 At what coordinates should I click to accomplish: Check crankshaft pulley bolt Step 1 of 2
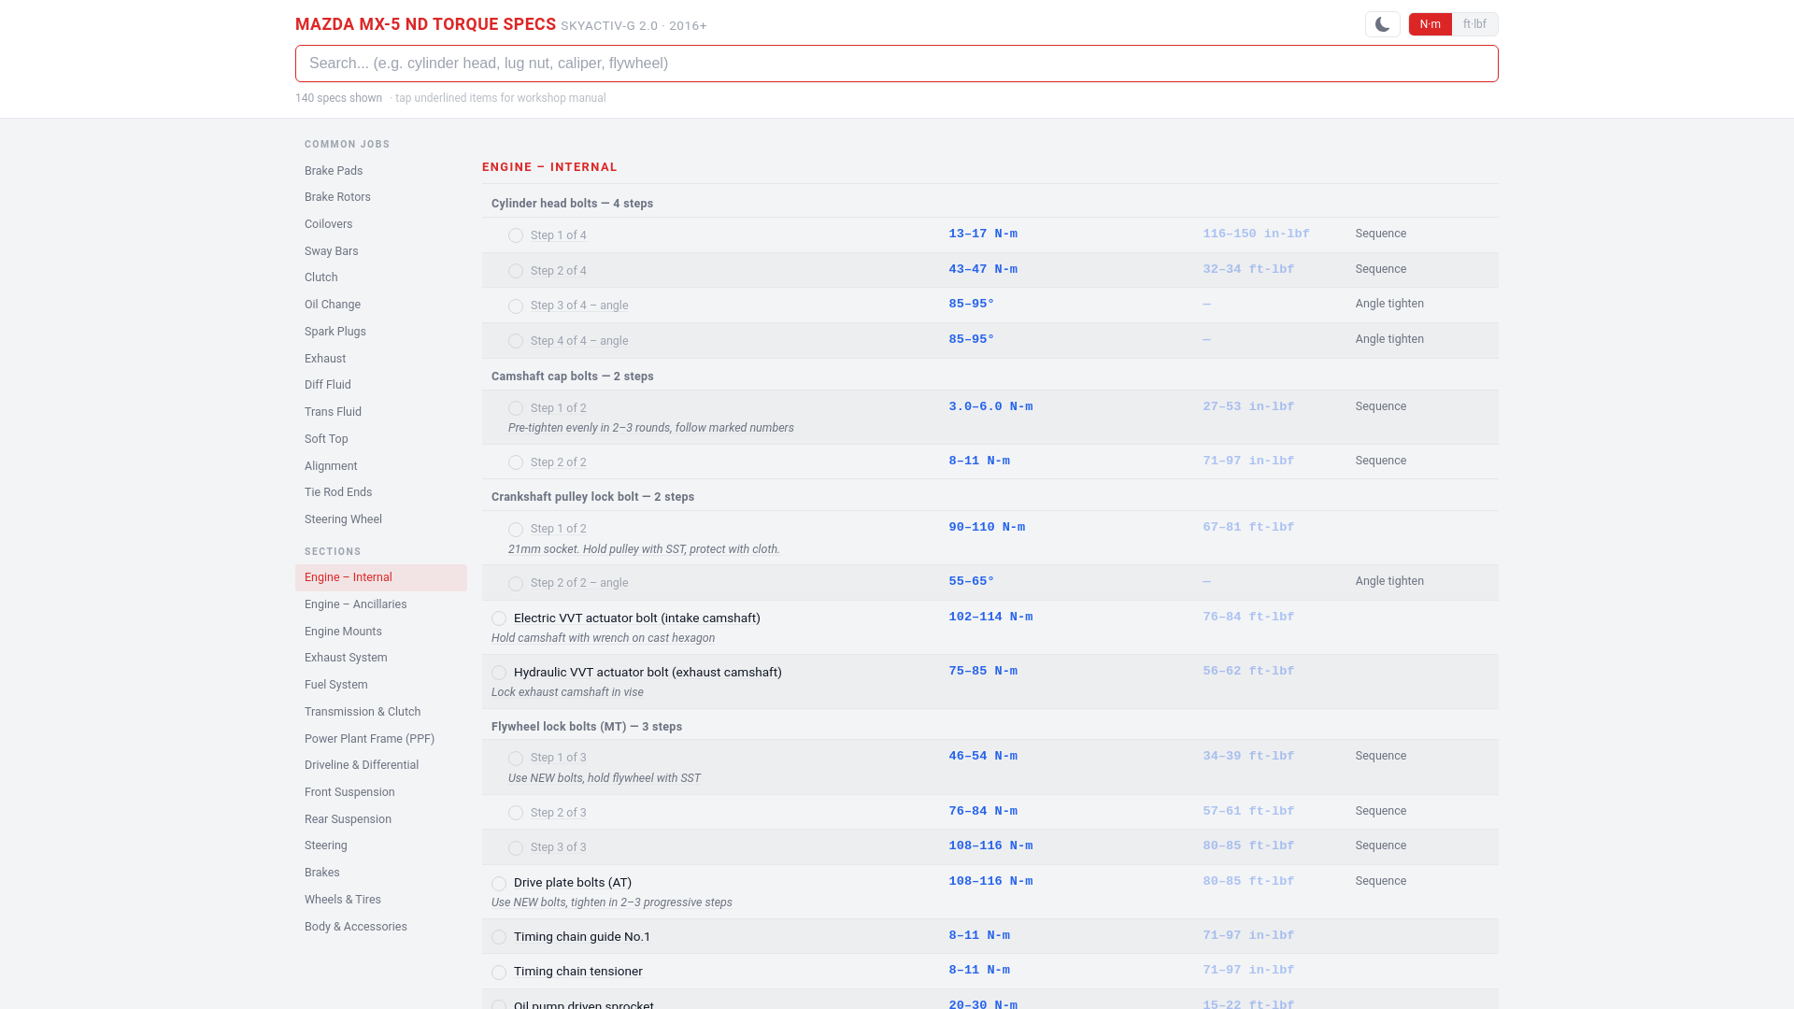(516, 530)
